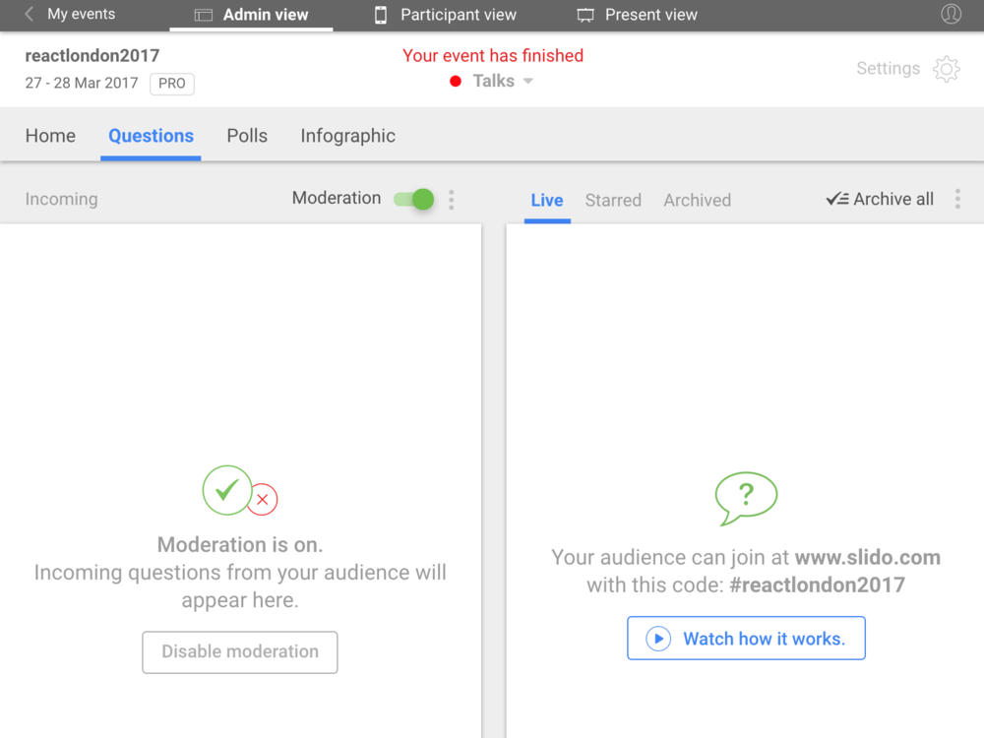
Task: Click the Settings gear icon
Action: pyautogui.click(x=946, y=69)
